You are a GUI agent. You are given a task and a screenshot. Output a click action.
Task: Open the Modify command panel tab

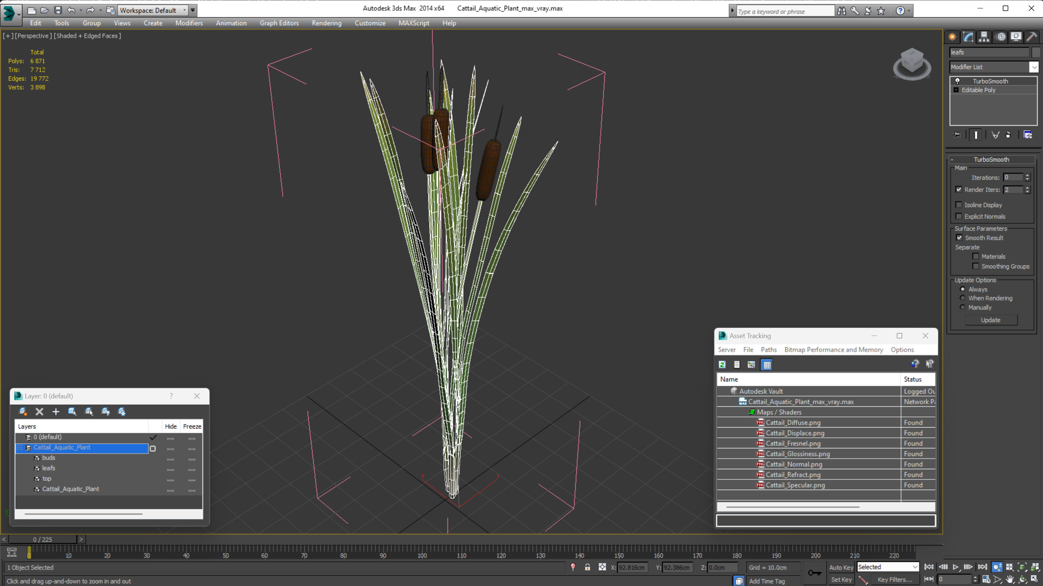coord(968,37)
